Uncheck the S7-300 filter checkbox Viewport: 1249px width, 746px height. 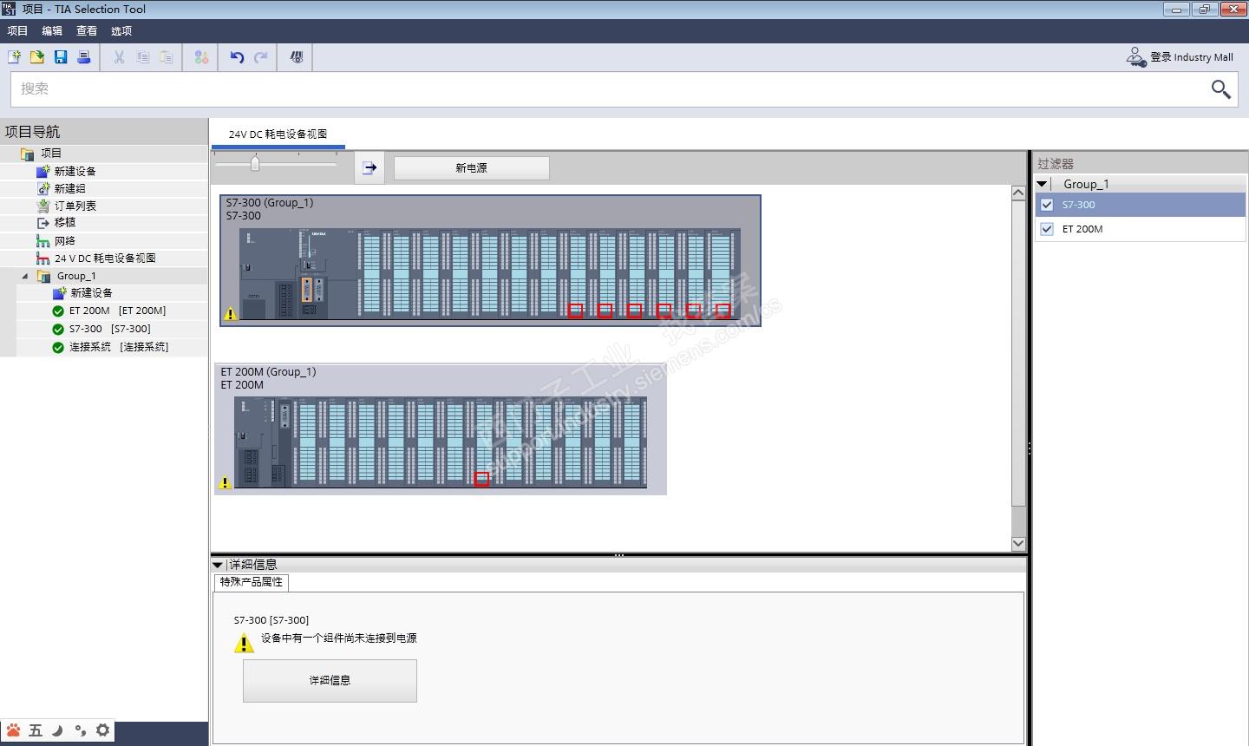click(x=1046, y=205)
